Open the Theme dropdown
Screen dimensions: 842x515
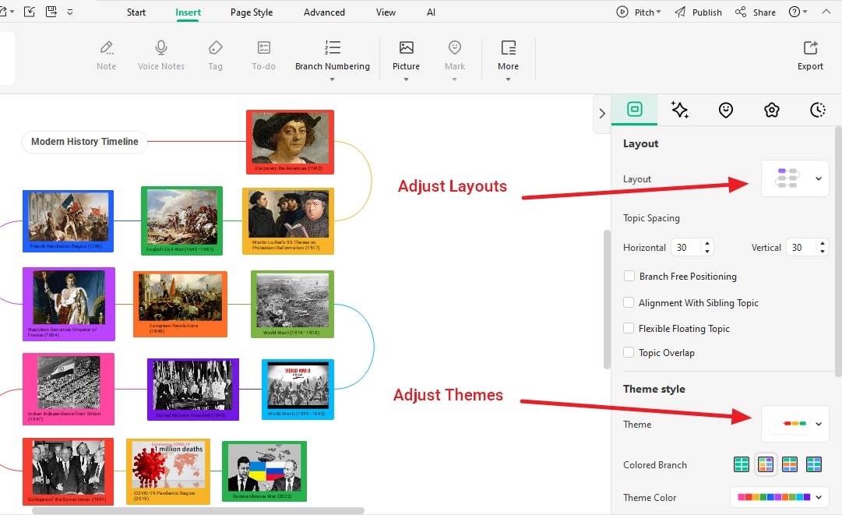794,424
